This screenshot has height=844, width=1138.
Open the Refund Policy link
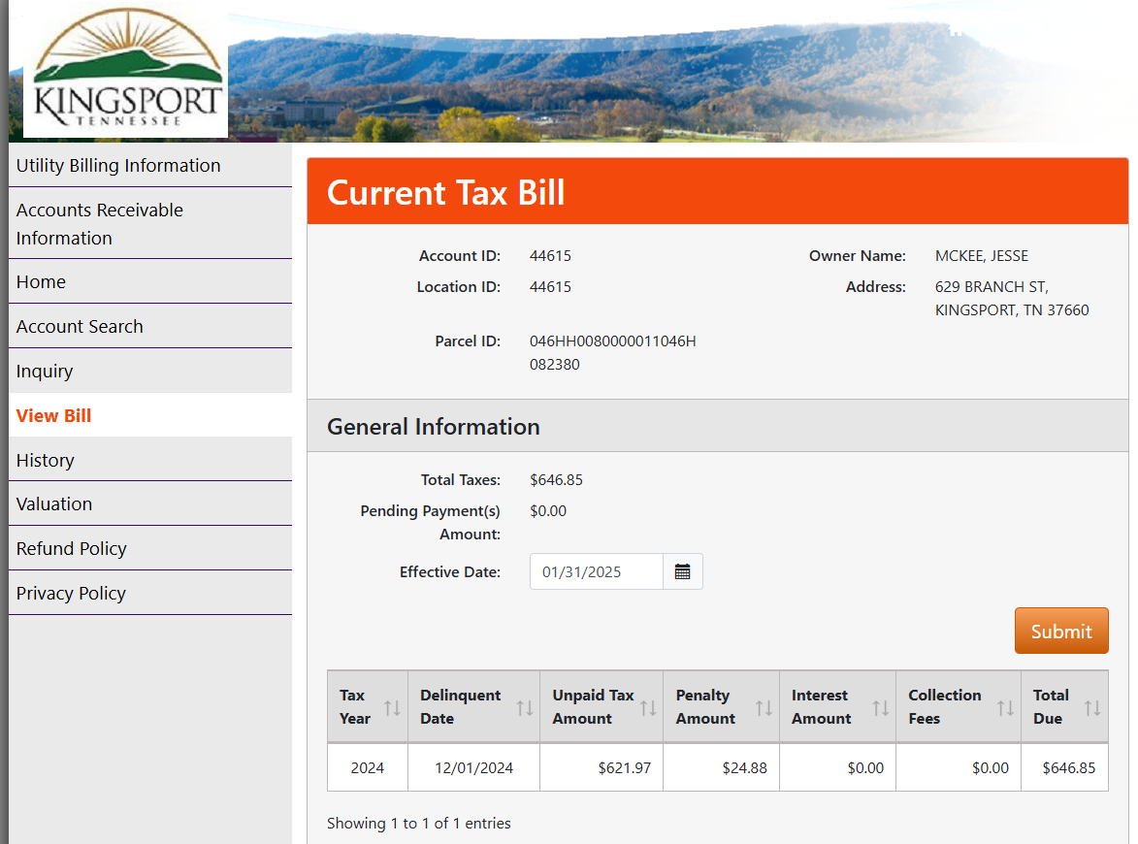[72, 549]
